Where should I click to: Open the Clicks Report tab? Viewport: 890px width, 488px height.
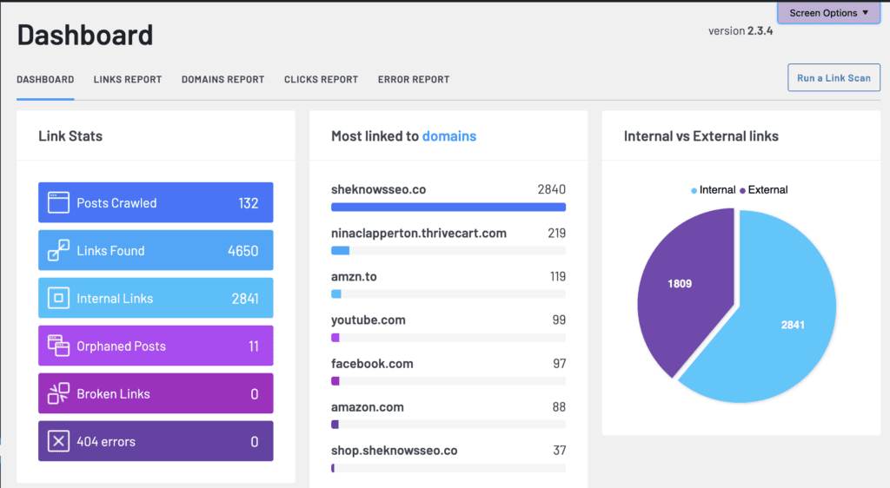322,79
